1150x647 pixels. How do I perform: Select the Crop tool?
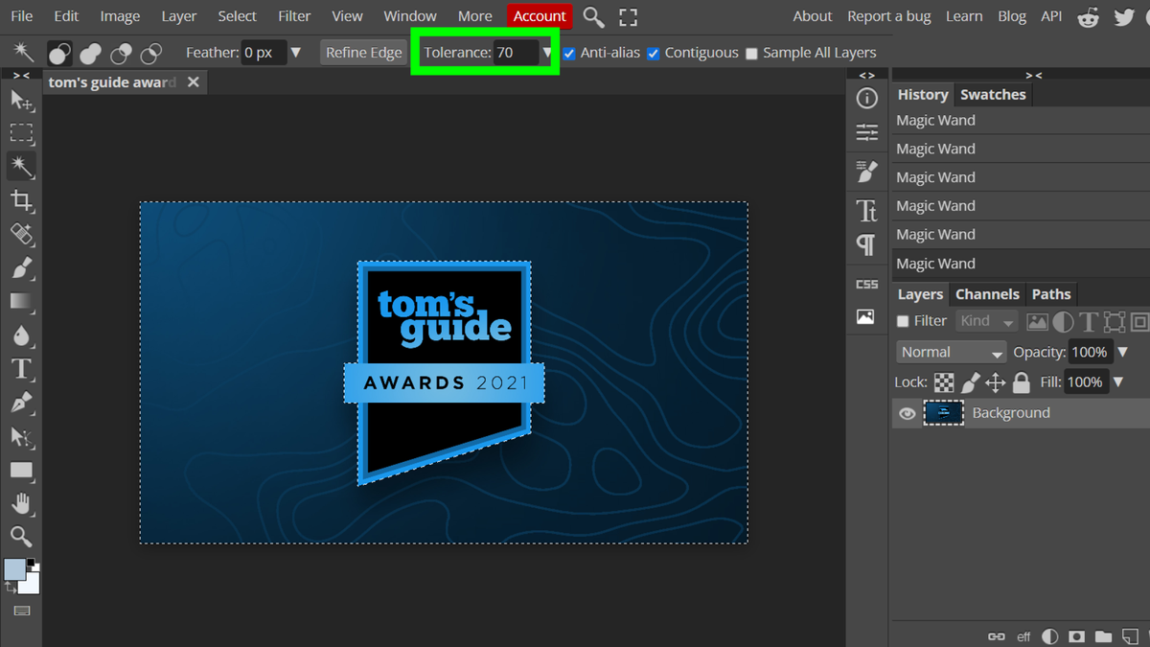pyautogui.click(x=21, y=200)
